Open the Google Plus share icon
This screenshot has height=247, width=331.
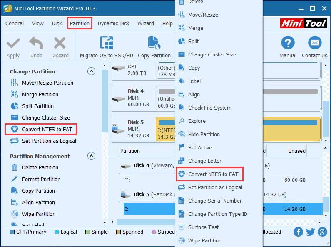click(x=323, y=232)
